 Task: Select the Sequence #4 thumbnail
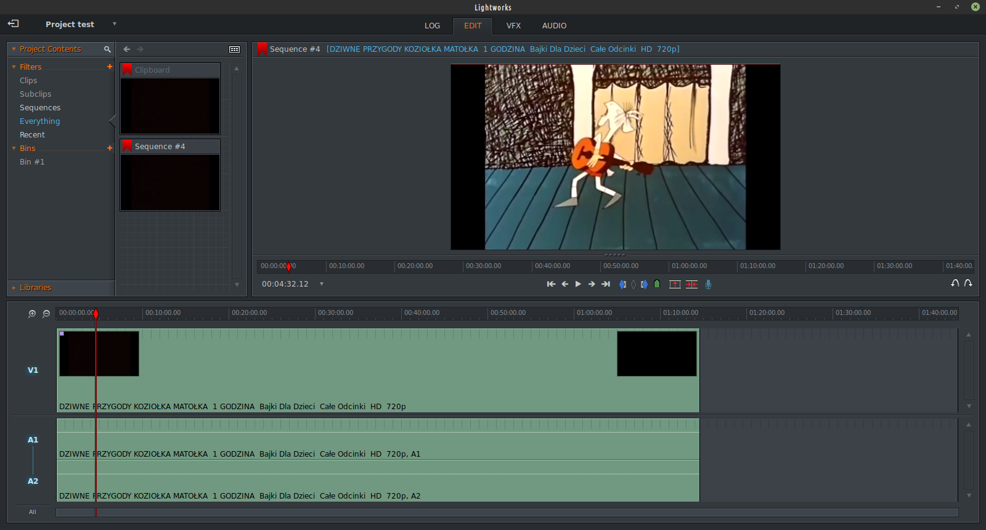pos(170,175)
